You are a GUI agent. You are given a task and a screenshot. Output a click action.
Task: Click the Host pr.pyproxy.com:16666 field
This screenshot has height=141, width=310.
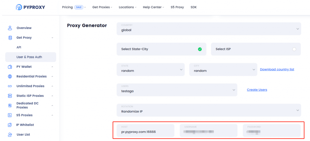[x=146, y=130]
